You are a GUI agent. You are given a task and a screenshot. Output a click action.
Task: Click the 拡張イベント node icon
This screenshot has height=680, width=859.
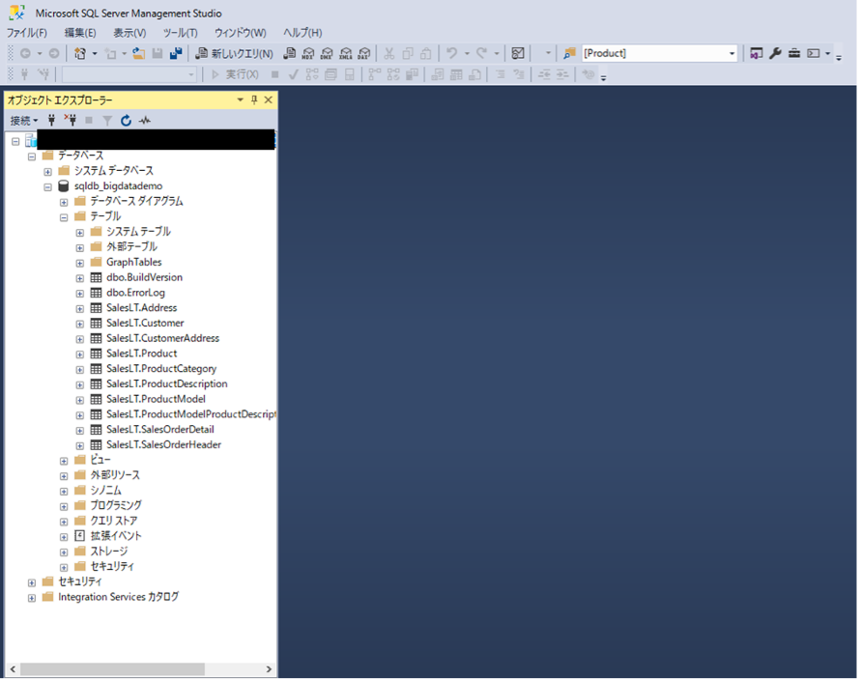tap(80, 536)
